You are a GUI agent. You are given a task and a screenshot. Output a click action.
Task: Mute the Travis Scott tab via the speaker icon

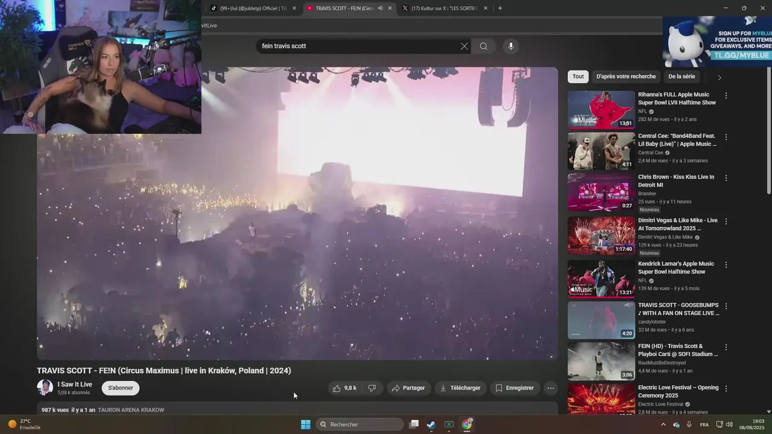pos(380,8)
